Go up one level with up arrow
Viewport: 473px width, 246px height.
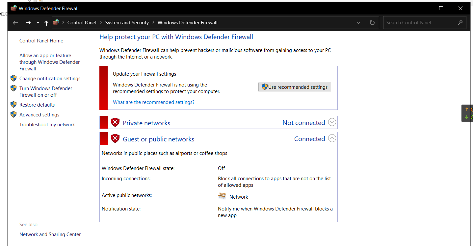46,23
